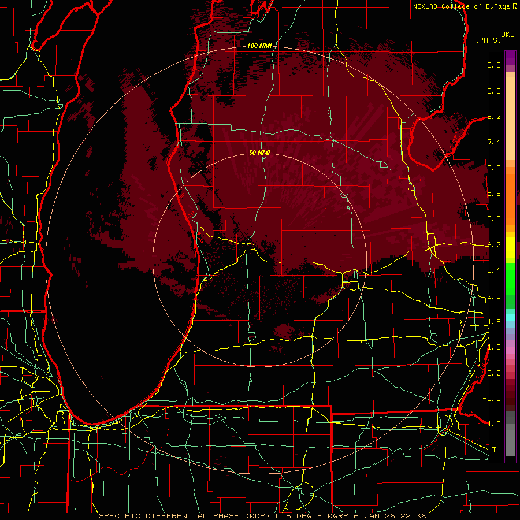The image size is (520, 520).
Task: Select the 6.6 scale value
Action: click(x=494, y=168)
